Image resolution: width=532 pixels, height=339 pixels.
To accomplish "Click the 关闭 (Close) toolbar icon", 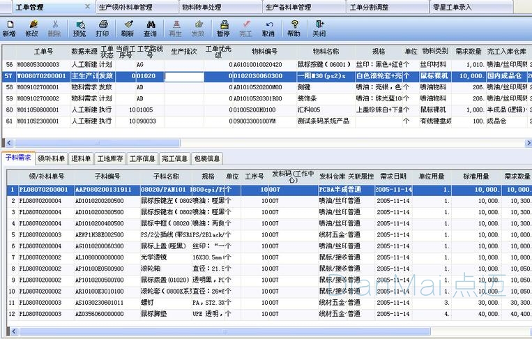I will [319, 28].
